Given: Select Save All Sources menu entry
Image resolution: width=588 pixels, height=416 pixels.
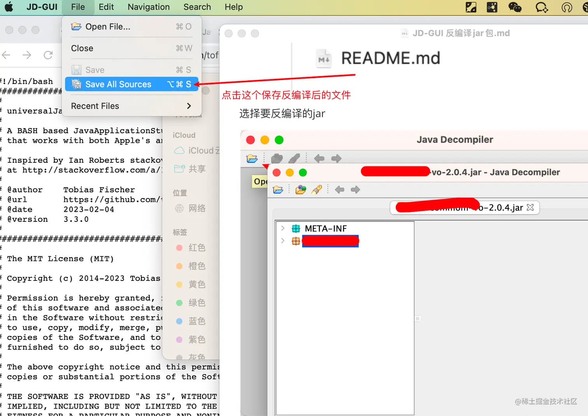Looking at the screenshot, I should pos(131,84).
